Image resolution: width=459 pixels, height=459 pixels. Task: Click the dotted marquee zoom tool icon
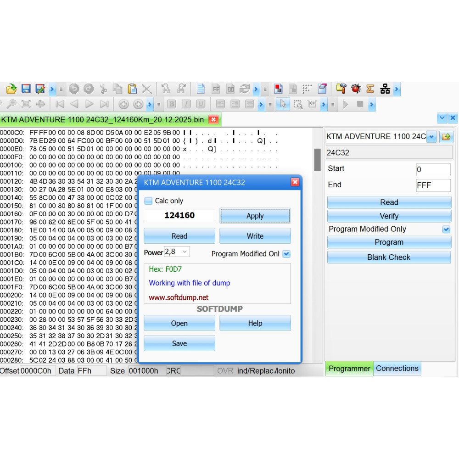coord(298,104)
